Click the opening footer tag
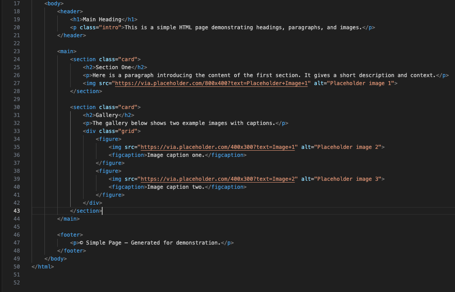 click(70, 235)
